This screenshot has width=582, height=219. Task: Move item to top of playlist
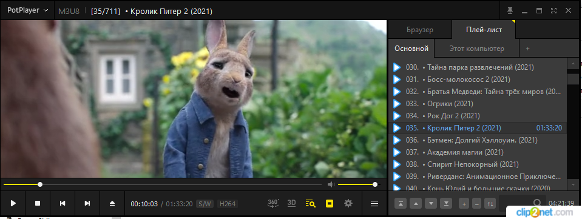[x=401, y=203]
